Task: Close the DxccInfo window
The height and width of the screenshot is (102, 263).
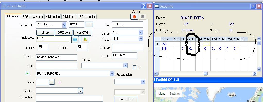Action: click(x=259, y=6)
